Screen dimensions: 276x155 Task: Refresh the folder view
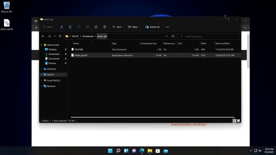click(173, 36)
